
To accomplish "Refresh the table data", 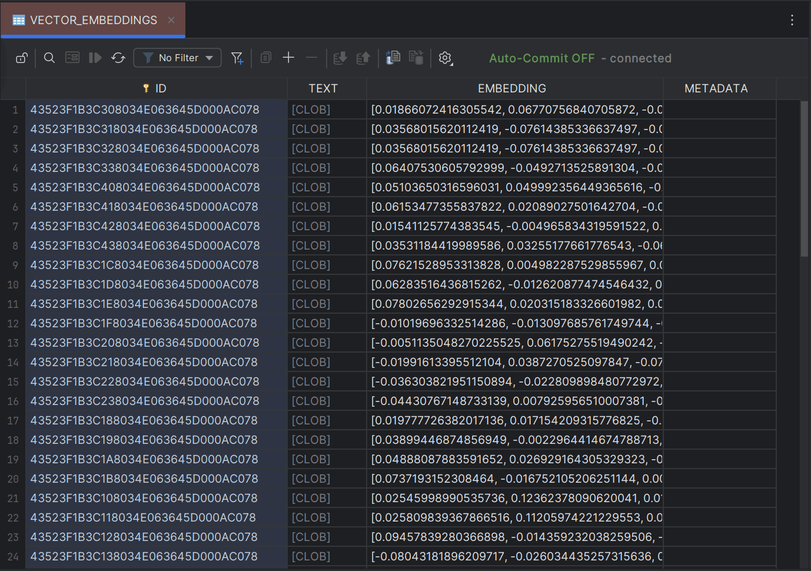I will 118,58.
